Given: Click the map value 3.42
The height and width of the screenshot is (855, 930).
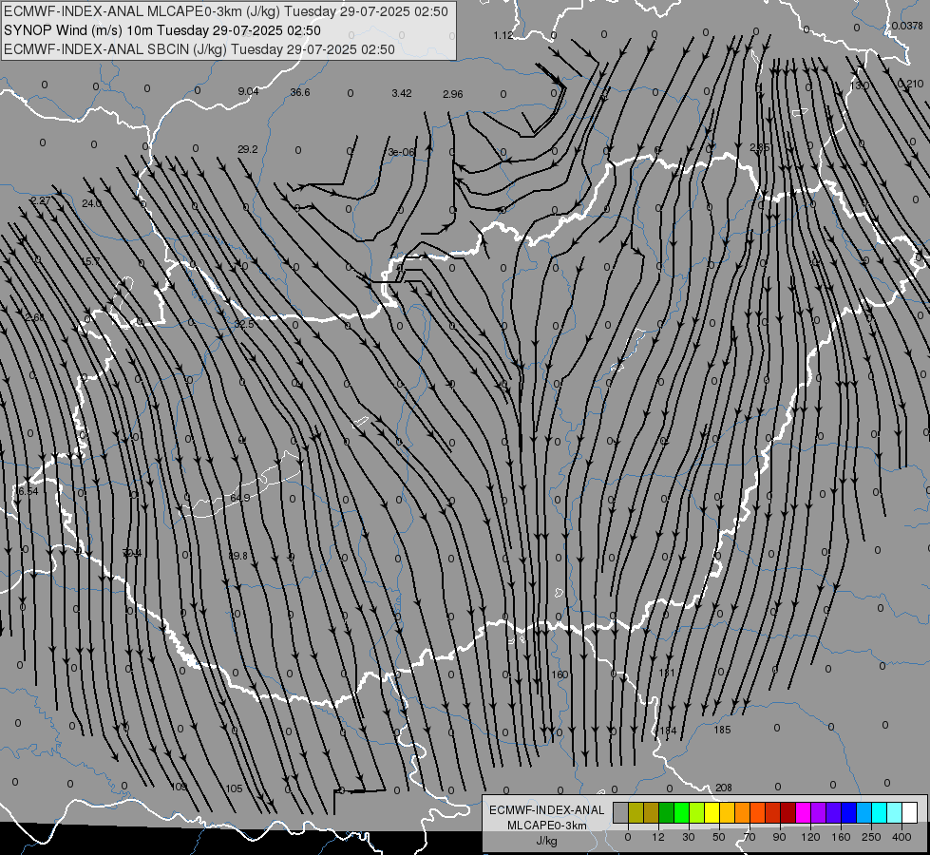Looking at the screenshot, I should point(402,93).
